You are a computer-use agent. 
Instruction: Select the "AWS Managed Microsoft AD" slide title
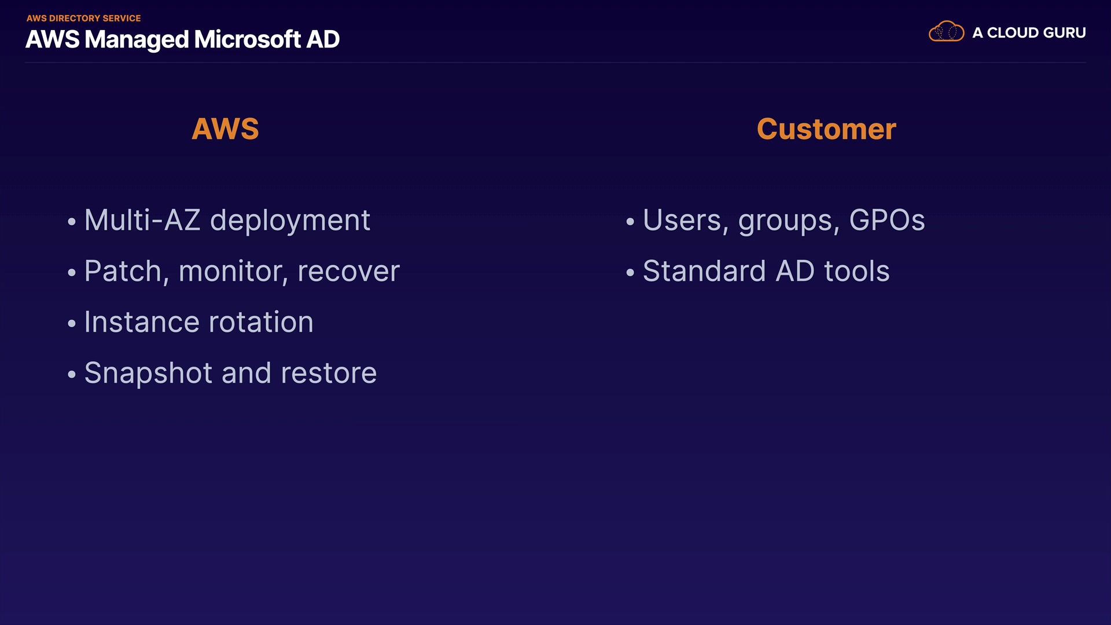click(182, 39)
